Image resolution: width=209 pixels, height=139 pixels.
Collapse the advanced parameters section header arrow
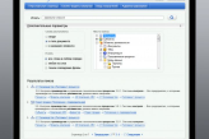tap(180, 26)
